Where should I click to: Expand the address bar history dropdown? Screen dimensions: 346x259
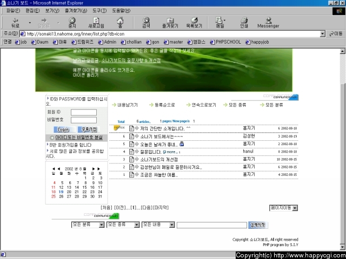point(323,34)
